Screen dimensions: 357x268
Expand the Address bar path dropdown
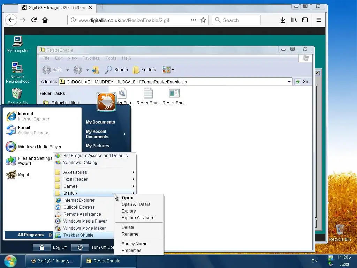[x=289, y=82]
